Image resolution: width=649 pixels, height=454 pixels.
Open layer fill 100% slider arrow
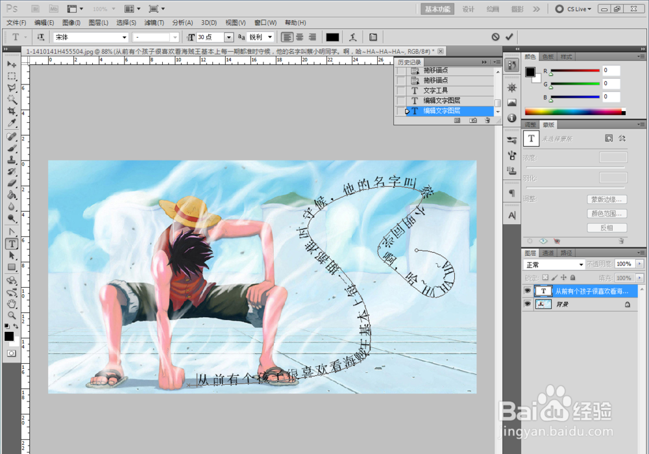coord(640,277)
